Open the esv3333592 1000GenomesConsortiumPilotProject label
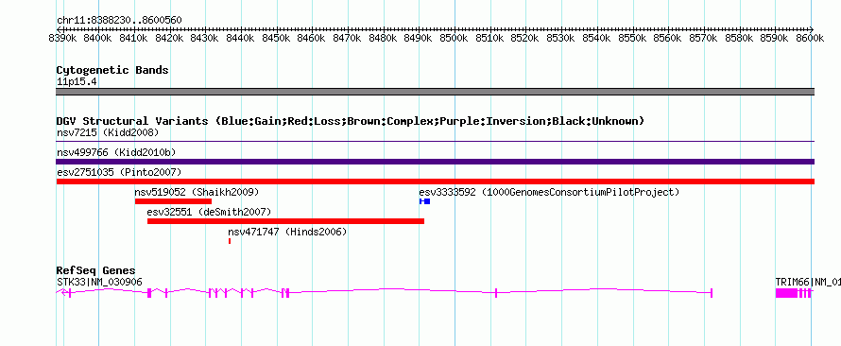841x346 pixels. pyautogui.click(x=549, y=192)
